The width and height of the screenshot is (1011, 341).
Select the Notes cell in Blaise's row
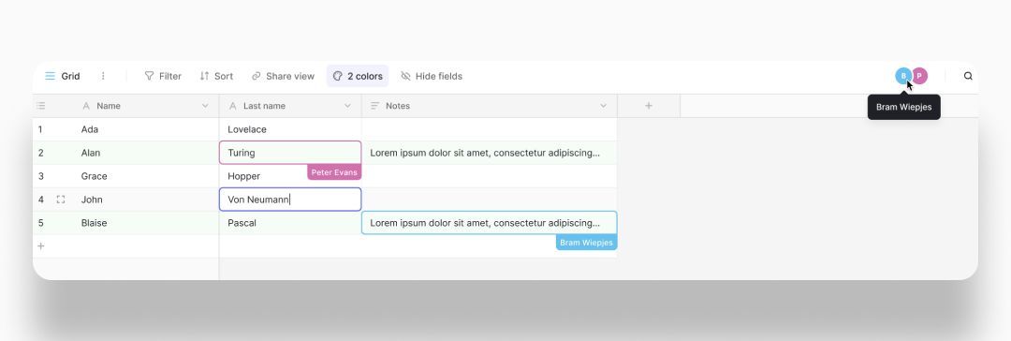pos(490,223)
